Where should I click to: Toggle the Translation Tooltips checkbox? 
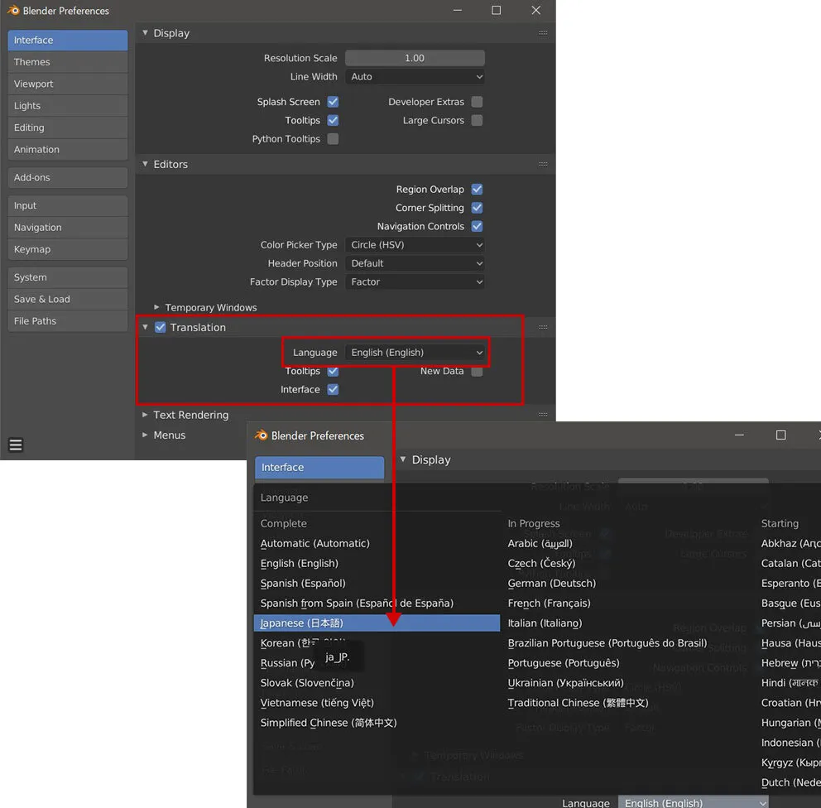coord(333,371)
